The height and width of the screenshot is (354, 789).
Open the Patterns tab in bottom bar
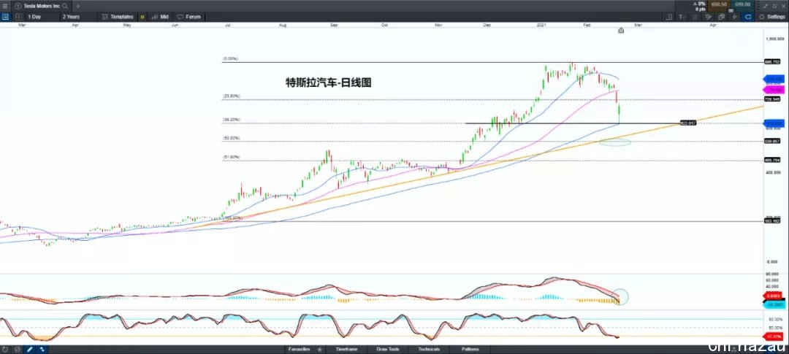[470, 349]
